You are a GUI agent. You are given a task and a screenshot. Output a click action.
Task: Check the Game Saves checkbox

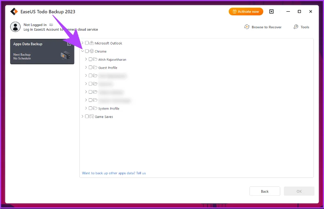tap(87, 116)
